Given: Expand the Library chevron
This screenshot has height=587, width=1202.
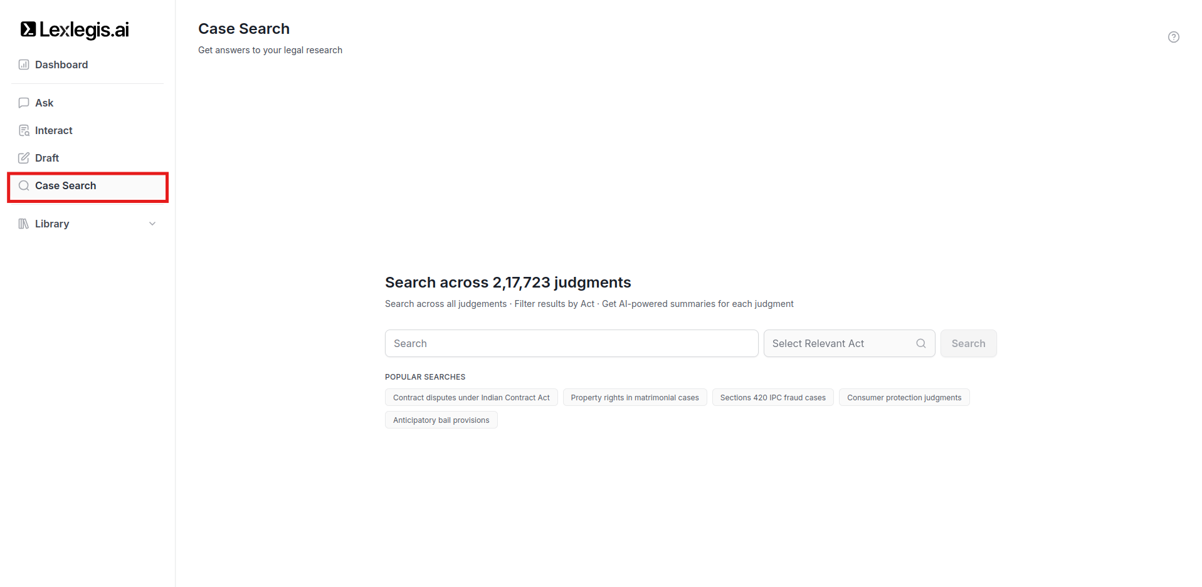Looking at the screenshot, I should tap(152, 224).
